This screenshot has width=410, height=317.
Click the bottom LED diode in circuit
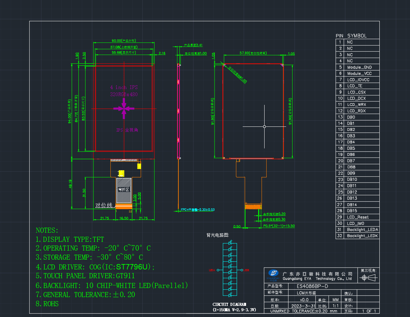click(231, 295)
